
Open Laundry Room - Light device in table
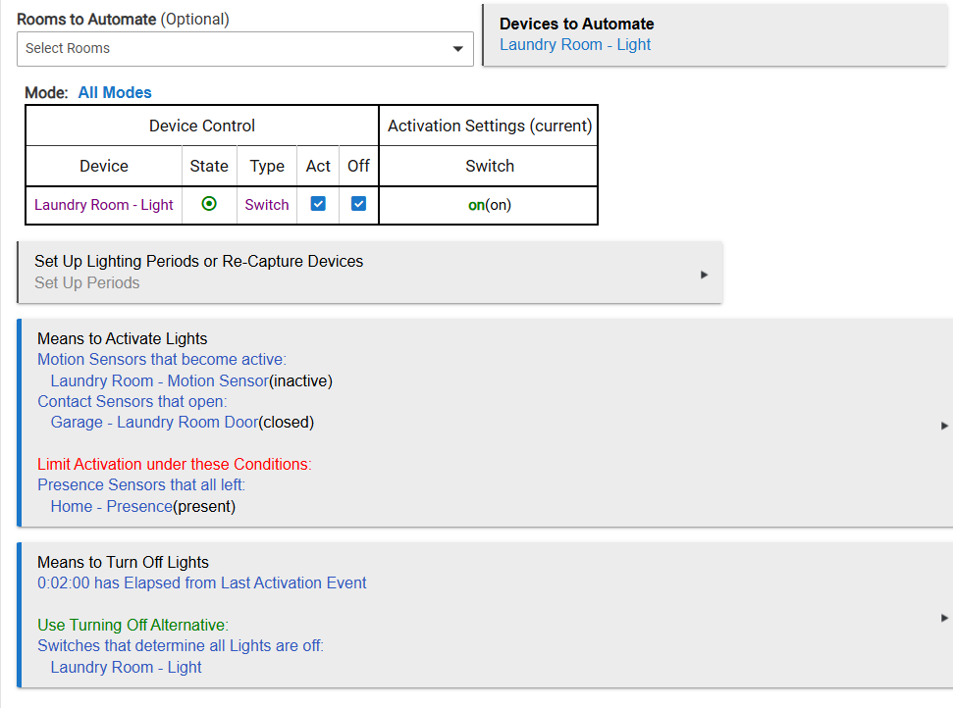coord(103,205)
